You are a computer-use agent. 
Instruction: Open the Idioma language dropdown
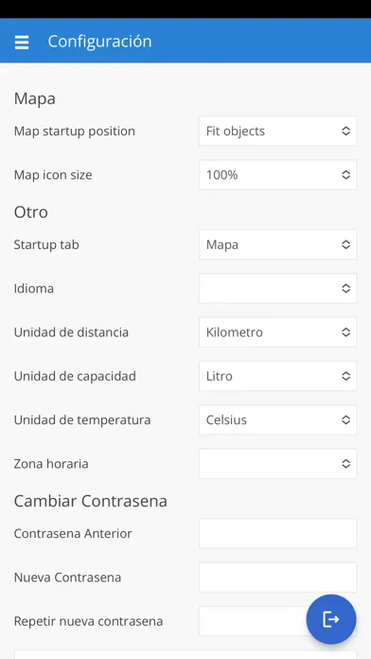277,288
